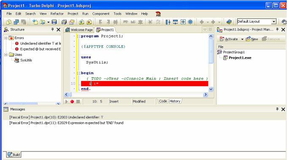The width and height of the screenshot is (287, 160).
Task: Click the Add File to Project icon
Action: click(x=81, y=22)
